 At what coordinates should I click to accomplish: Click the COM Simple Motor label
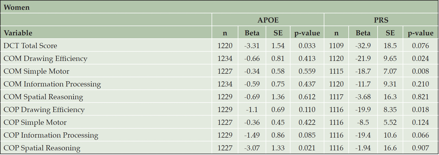pyautogui.click(x=36, y=71)
